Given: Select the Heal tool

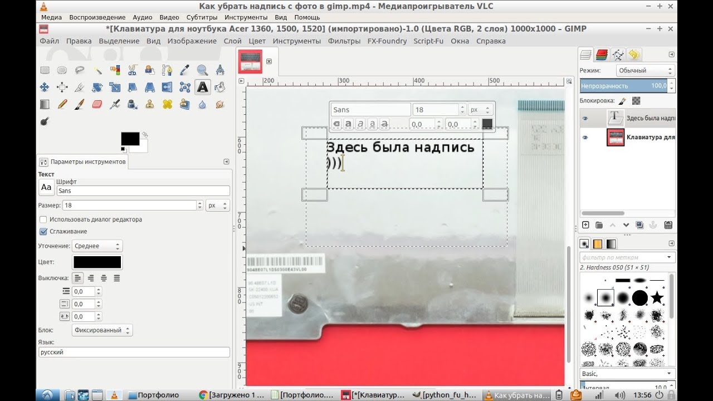Looking at the screenshot, I should click(x=167, y=104).
